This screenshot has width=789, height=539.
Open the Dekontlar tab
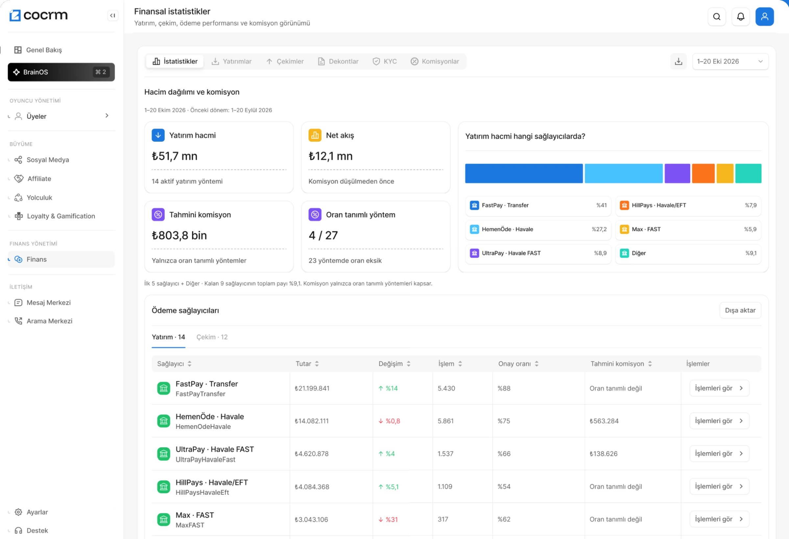(x=338, y=61)
